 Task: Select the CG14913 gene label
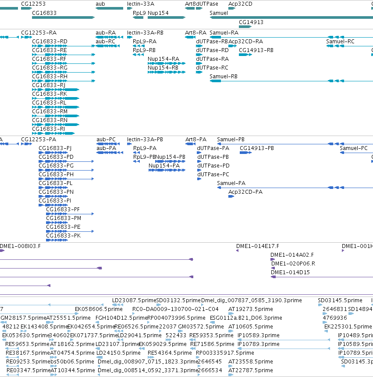coord(251,22)
